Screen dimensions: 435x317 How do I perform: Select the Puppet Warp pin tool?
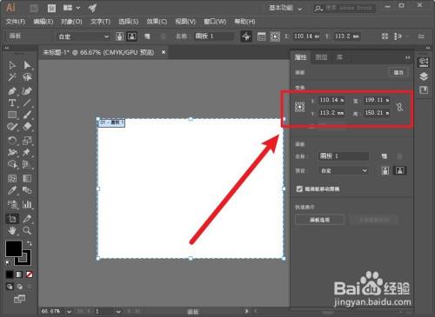(x=27, y=152)
